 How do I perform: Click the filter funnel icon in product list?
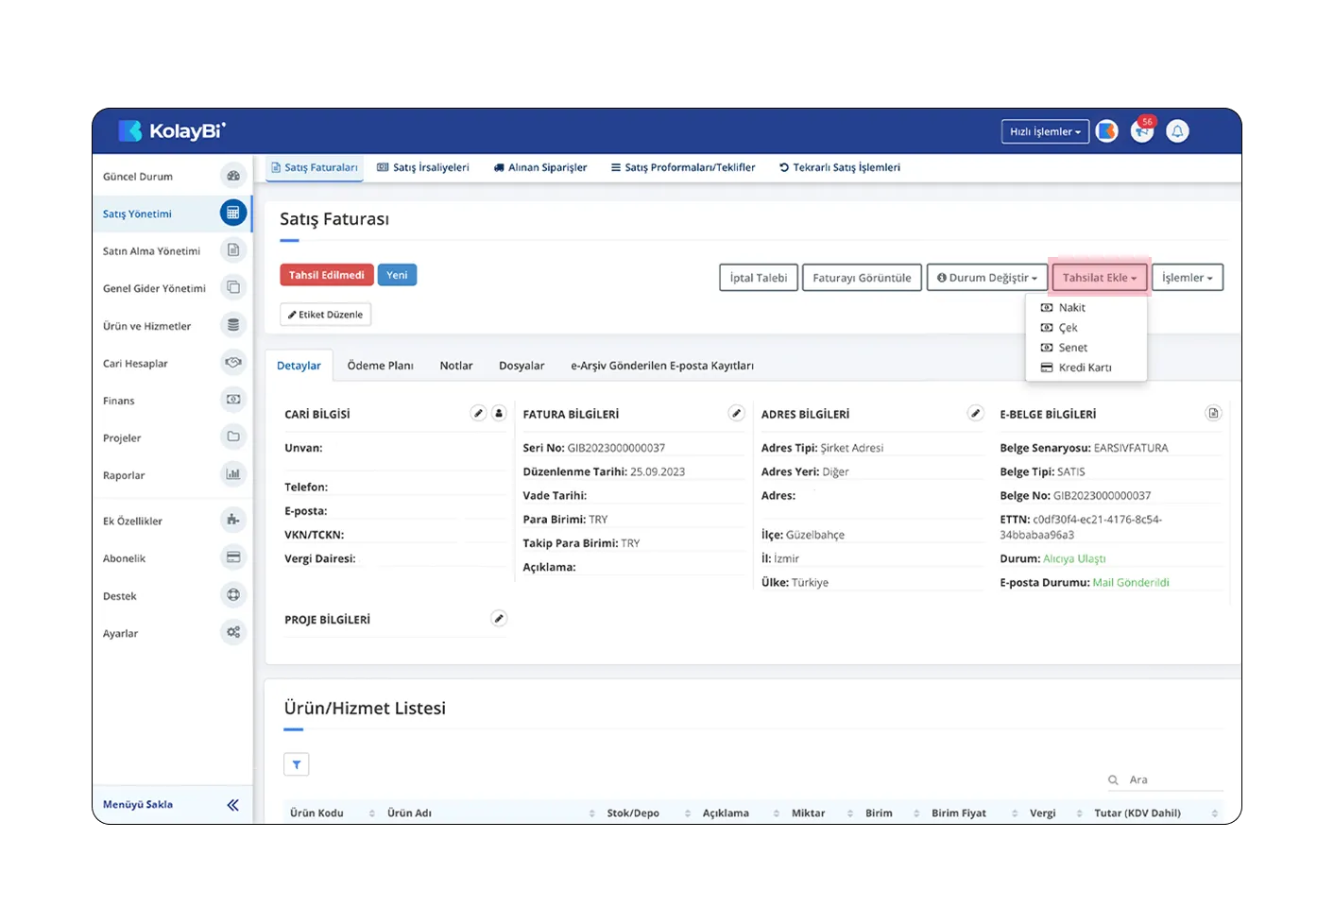297,764
